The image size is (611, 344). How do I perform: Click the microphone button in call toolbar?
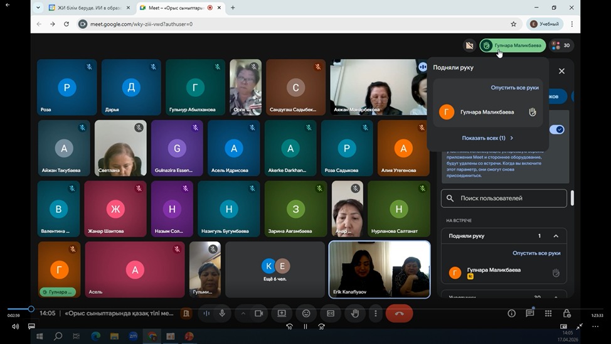[222, 313]
